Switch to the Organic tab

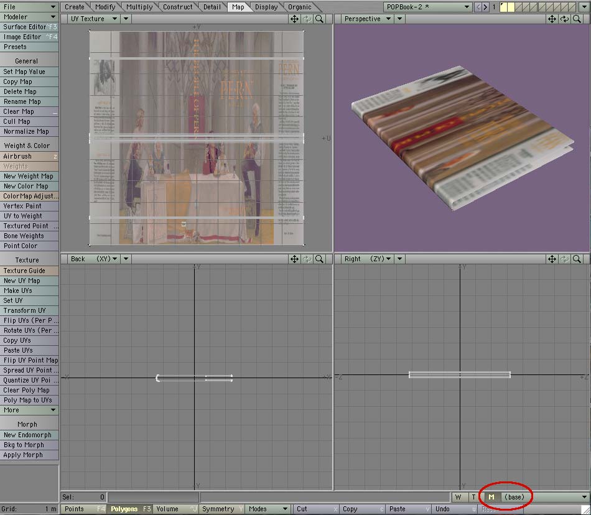pos(300,7)
